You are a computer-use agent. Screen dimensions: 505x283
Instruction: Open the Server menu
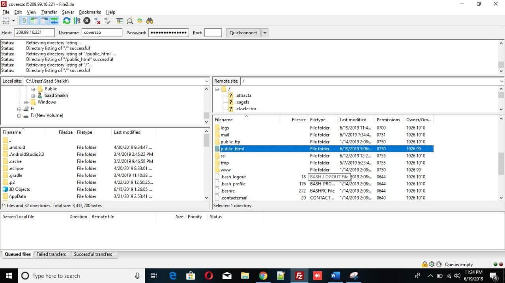68,12
